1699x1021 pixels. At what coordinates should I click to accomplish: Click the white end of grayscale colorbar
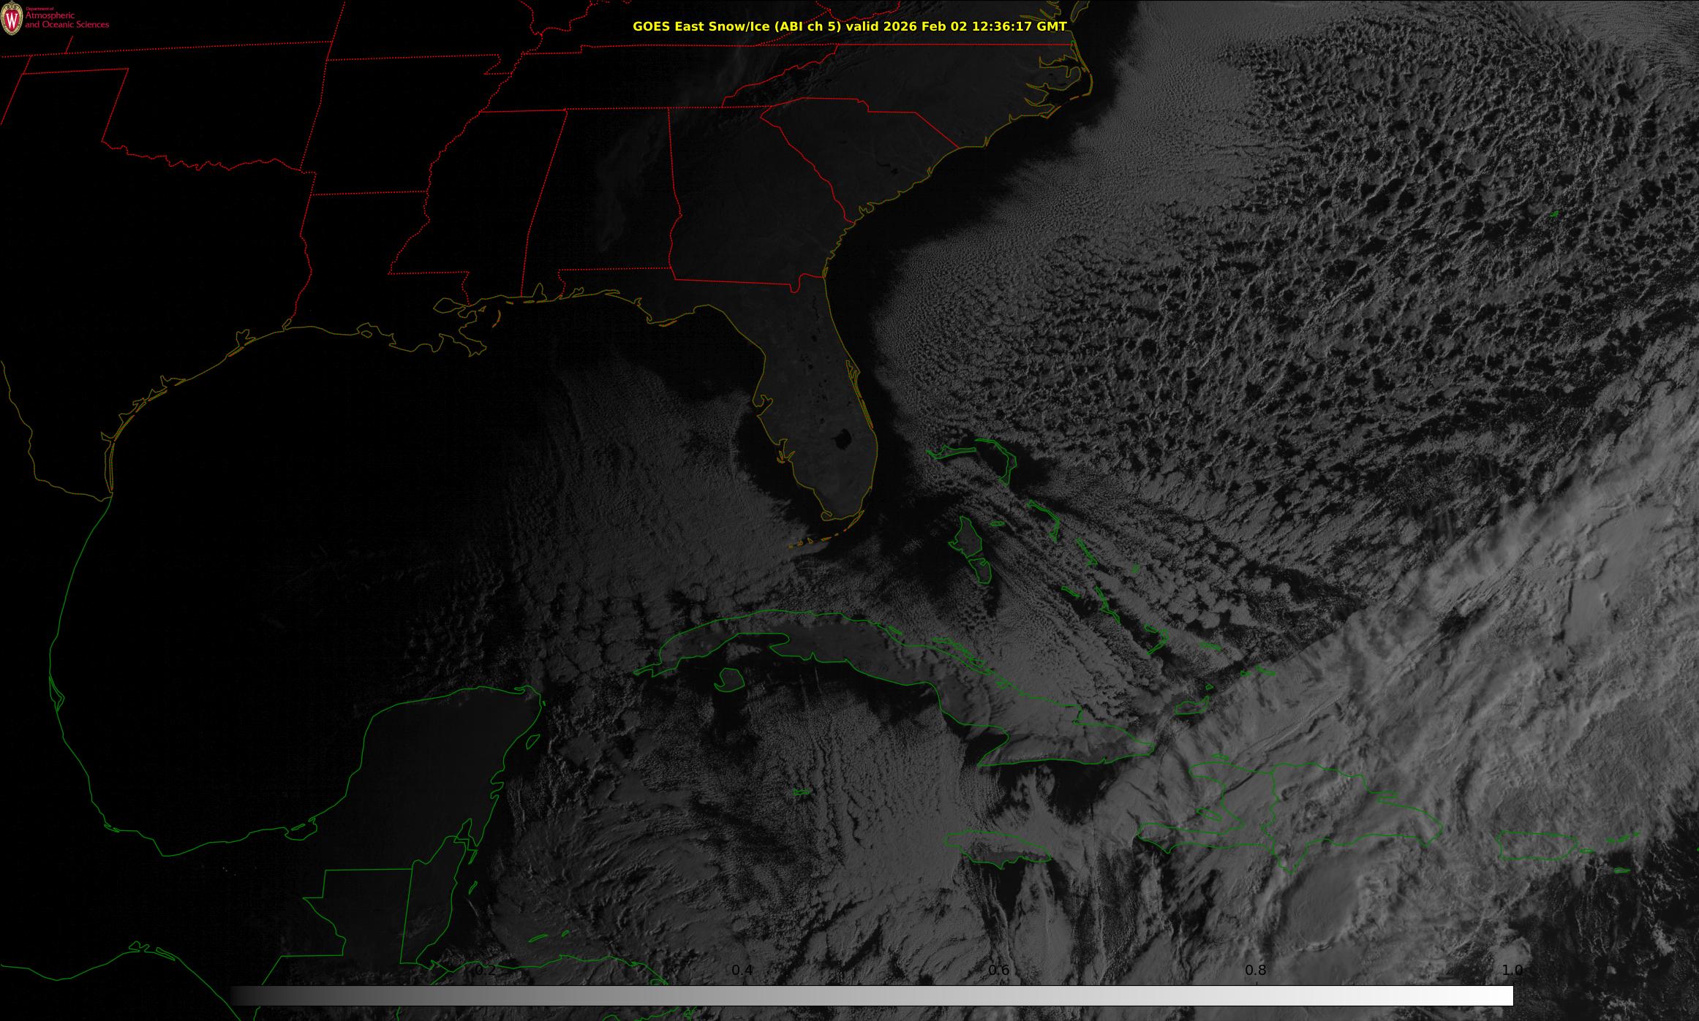pyautogui.click(x=1503, y=995)
